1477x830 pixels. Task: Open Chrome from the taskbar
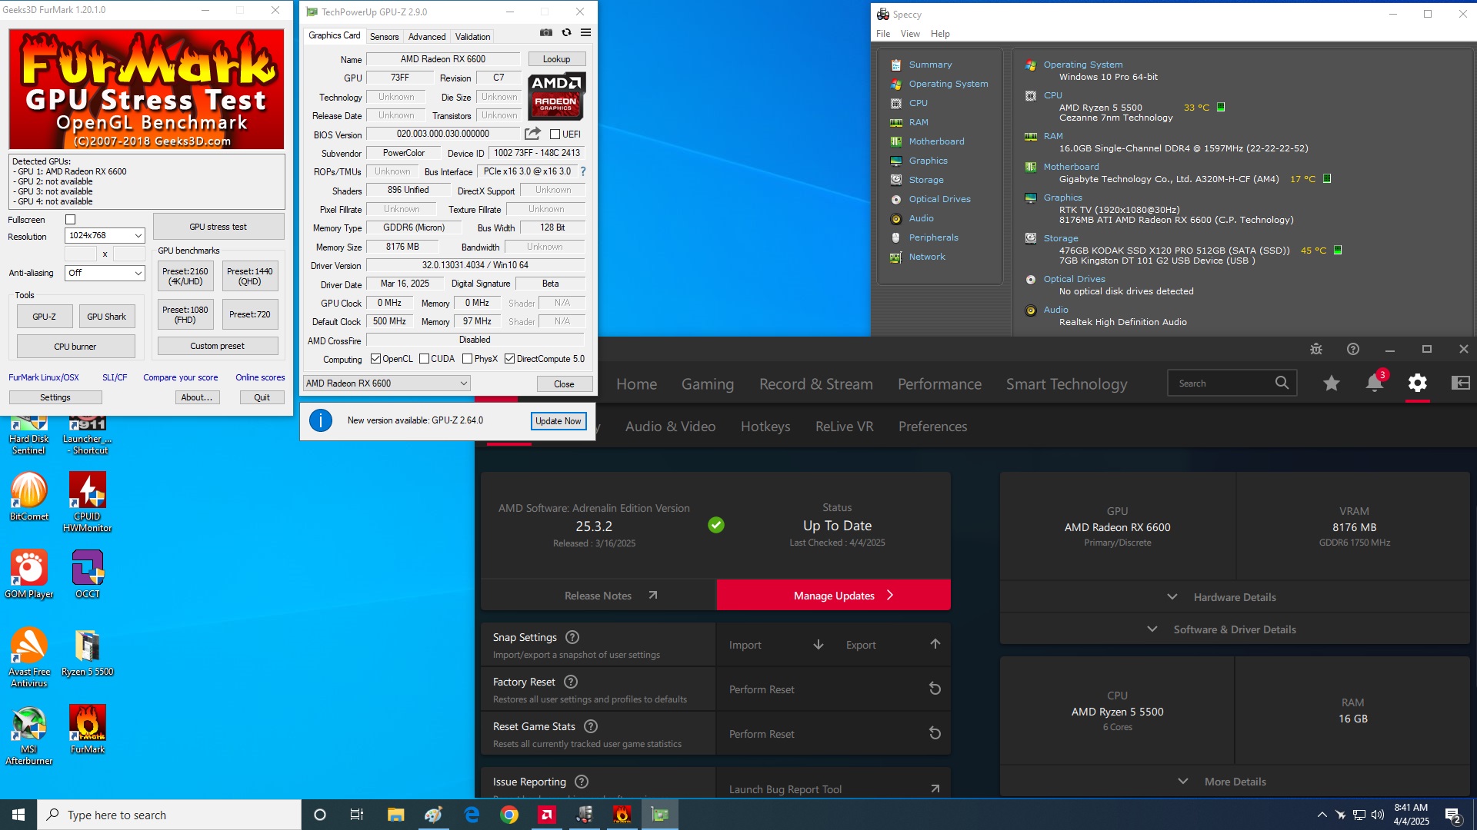(509, 815)
